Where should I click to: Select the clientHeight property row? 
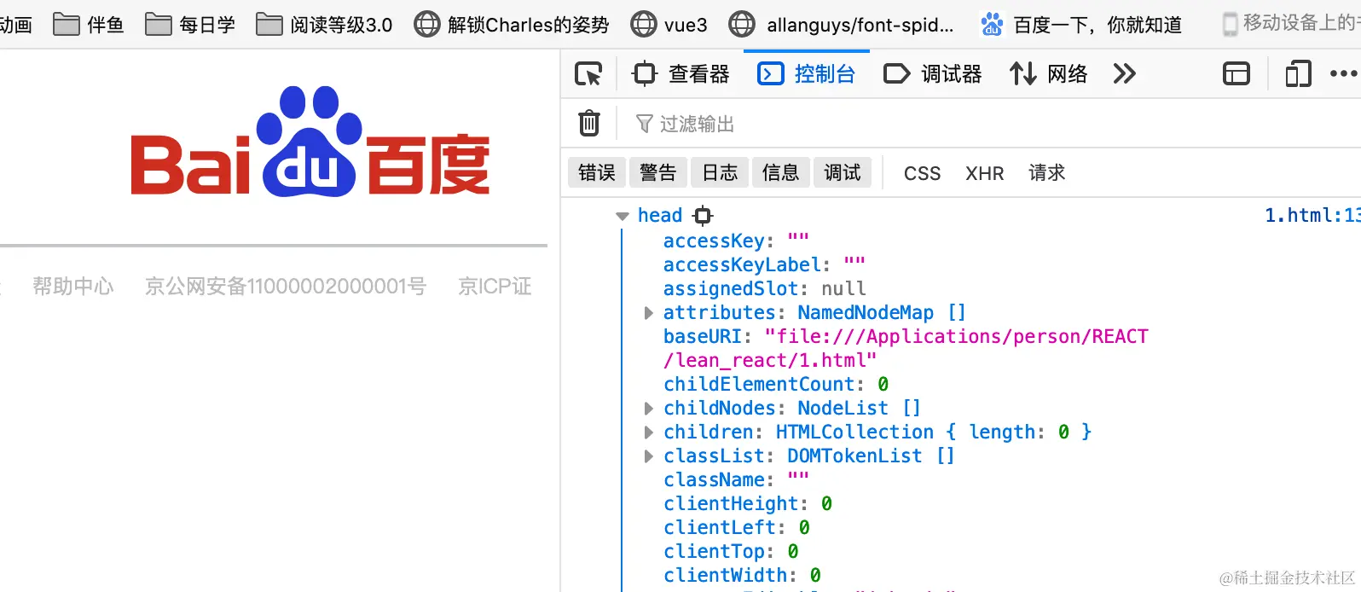click(748, 503)
